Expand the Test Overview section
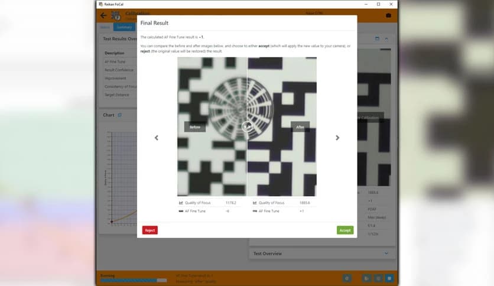Viewport: 494px width, 286px height. tap(386, 253)
